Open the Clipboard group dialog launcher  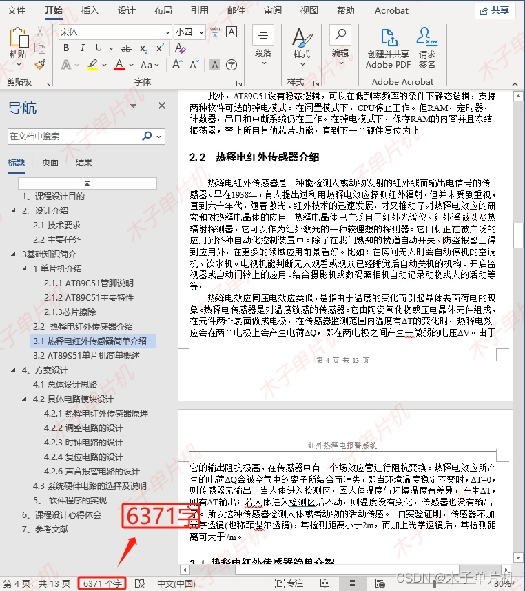pos(48,83)
